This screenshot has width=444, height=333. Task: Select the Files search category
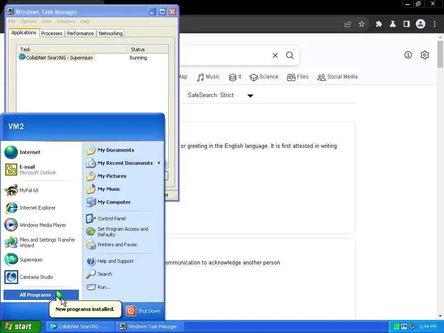click(297, 77)
